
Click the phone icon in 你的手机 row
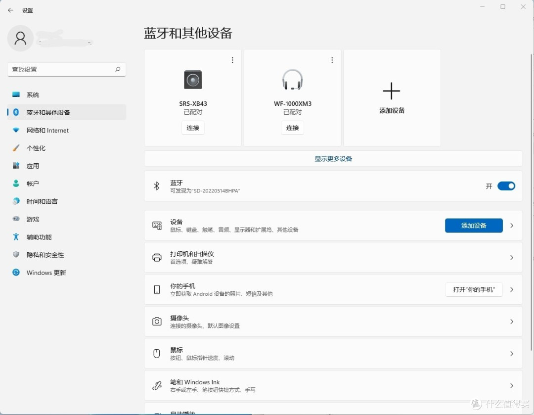click(x=157, y=290)
